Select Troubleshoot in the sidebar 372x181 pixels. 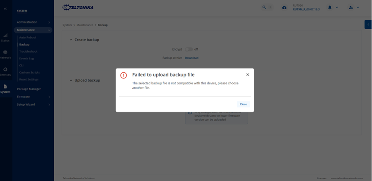[28, 51]
